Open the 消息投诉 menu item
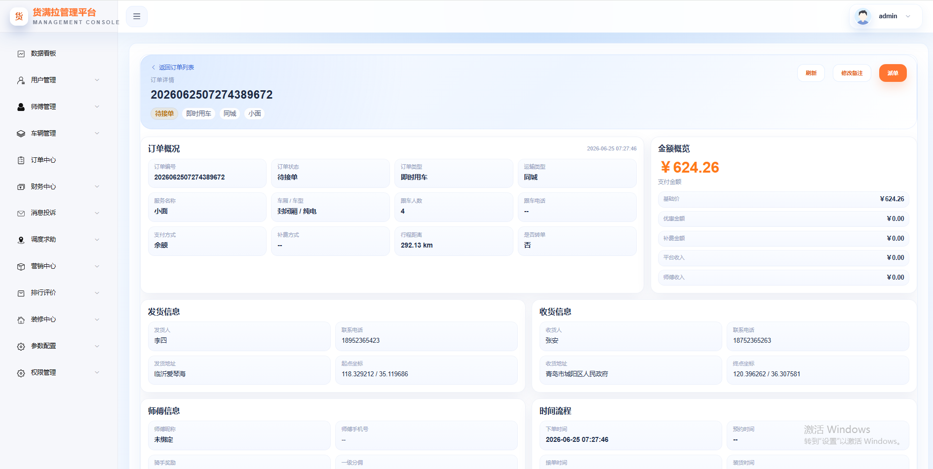Viewport: 933px width, 469px height. pos(59,213)
